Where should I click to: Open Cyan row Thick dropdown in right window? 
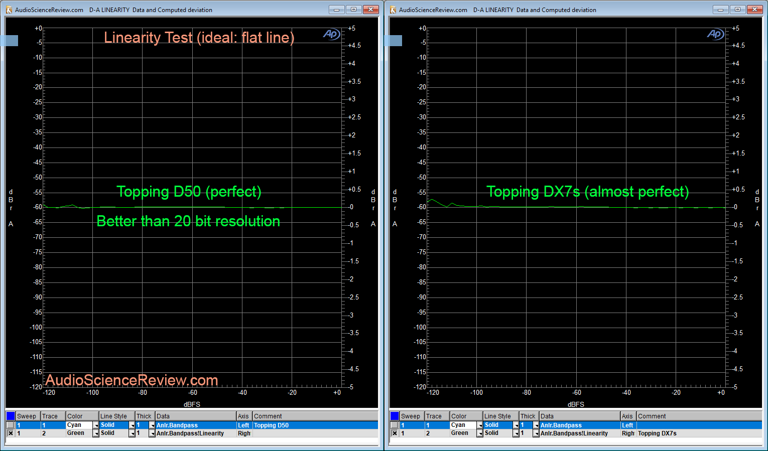tap(536, 425)
